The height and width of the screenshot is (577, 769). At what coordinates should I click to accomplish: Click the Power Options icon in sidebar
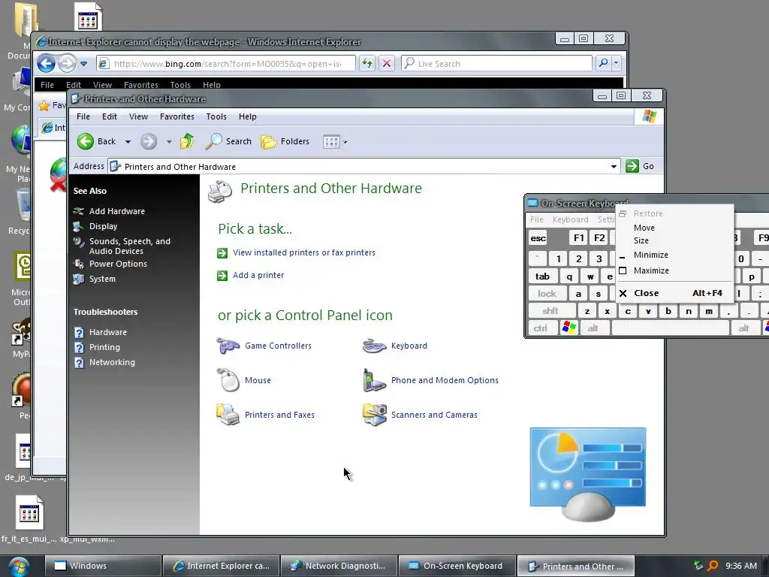point(78,264)
